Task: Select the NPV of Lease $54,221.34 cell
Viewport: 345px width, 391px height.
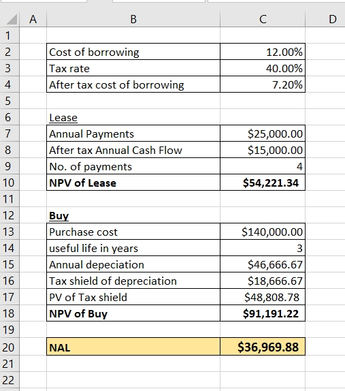Action: pos(263,183)
